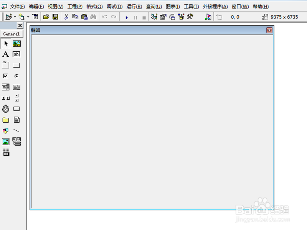Select the Timer stopwatch control tool
307x230 pixels.
(6, 109)
